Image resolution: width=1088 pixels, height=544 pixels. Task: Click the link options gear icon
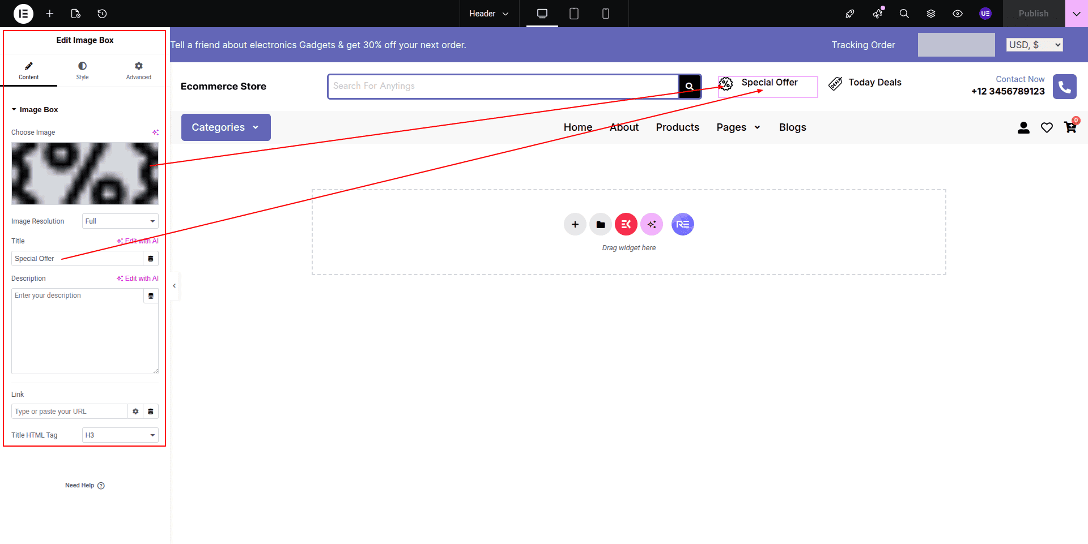pyautogui.click(x=135, y=412)
